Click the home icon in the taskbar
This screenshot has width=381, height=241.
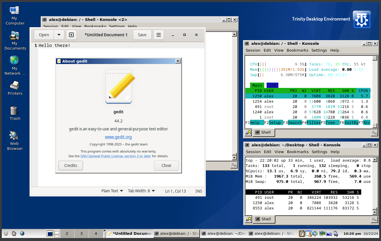tap(14, 234)
